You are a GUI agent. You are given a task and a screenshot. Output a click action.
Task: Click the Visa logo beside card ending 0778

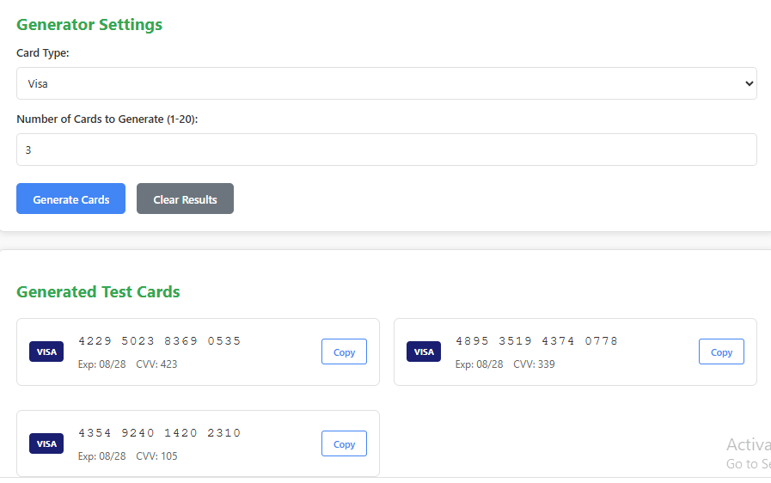pyautogui.click(x=424, y=352)
